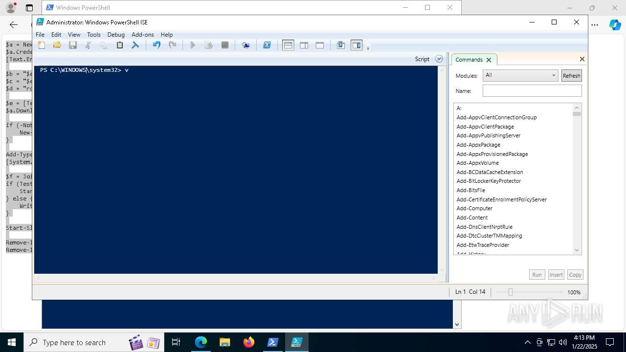Open the File menu

click(40, 34)
